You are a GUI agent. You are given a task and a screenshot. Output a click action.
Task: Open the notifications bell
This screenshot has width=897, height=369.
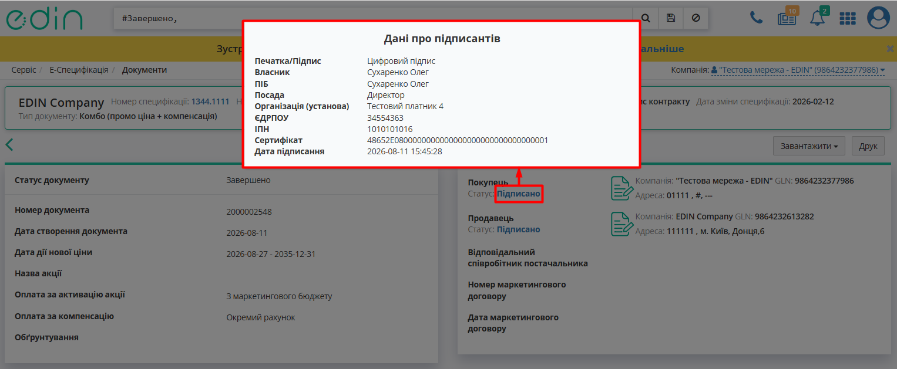(817, 18)
